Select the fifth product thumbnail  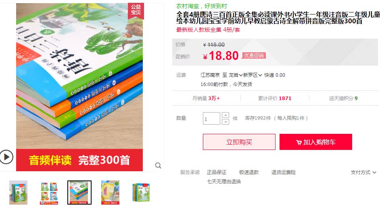(141, 193)
